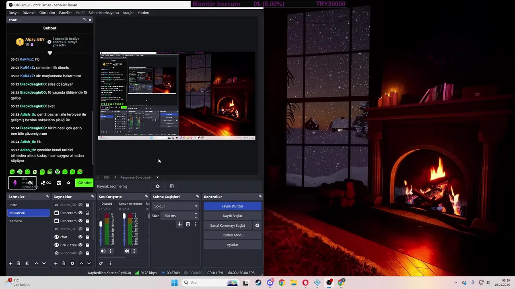This screenshot has height=289, width=515.
Task: Remove selected scene with the Sahneler trash icon
Action: coord(18,263)
